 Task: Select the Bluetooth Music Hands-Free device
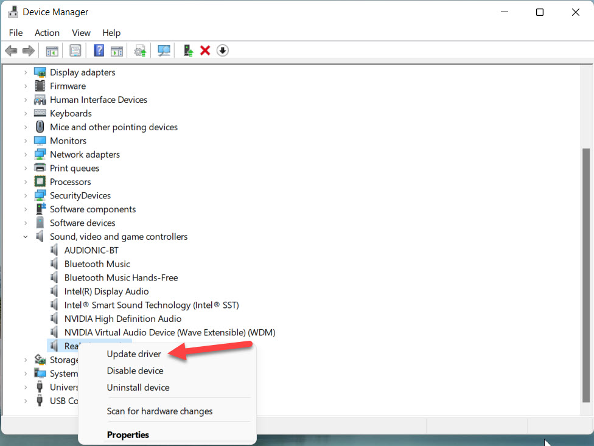(x=121, y=277)
